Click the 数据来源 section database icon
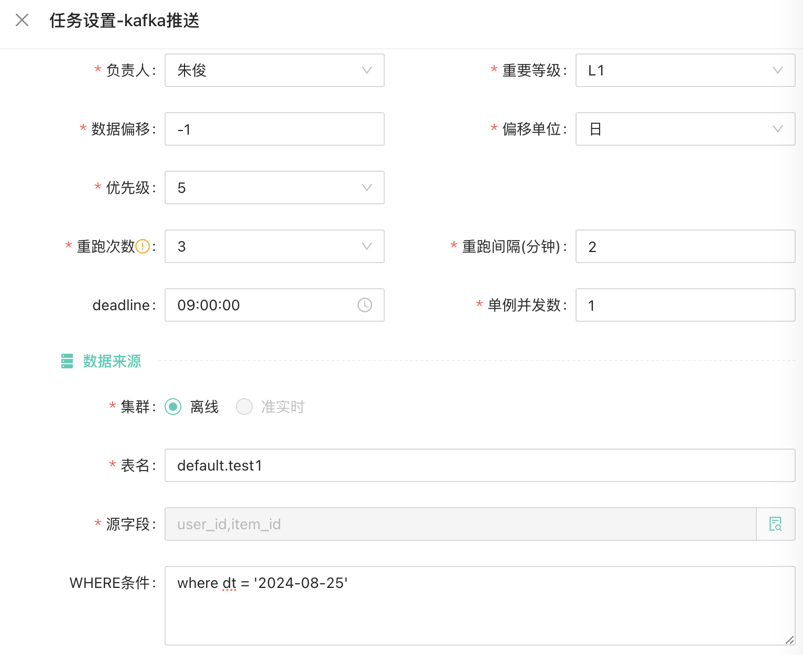The height and width of the screenshot is (655, 803). tap(67, 361)
